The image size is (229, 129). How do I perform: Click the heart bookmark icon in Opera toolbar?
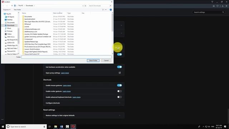(x=218, y=6)
